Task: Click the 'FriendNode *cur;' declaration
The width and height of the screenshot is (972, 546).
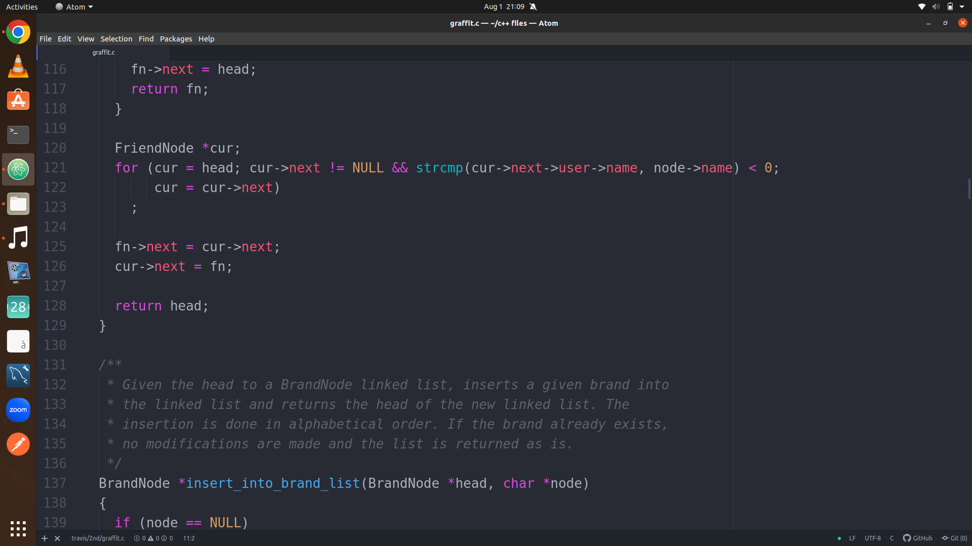Action: tap(178, 148)
